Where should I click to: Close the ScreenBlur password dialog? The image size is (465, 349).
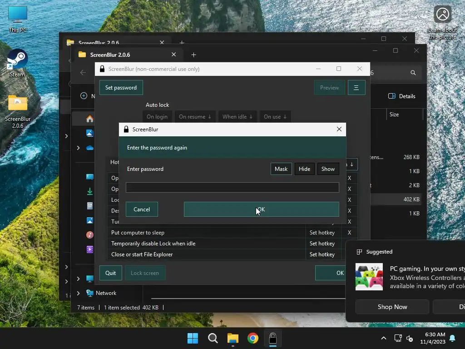pos(339,129)
